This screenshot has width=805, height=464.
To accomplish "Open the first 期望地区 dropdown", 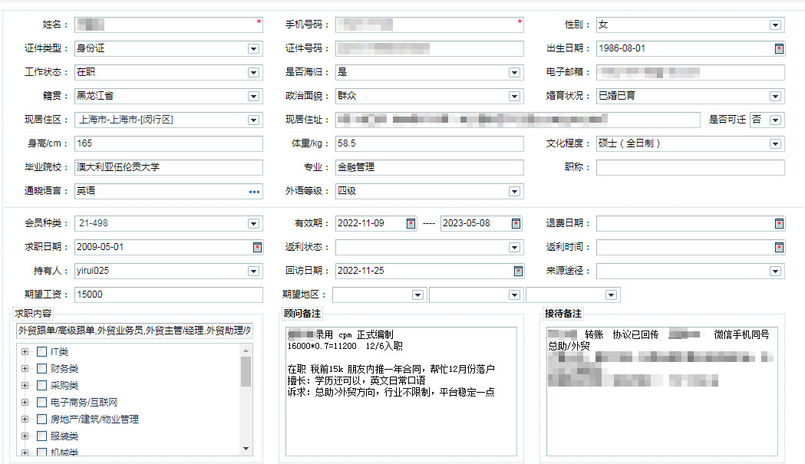I will point(418,295).
